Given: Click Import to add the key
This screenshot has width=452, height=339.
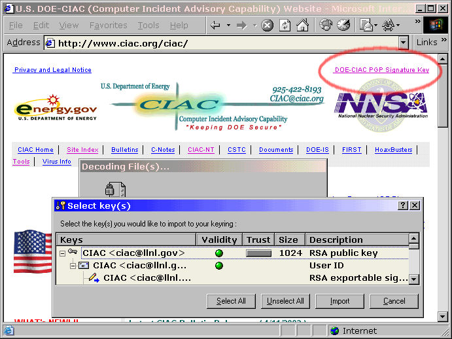Looking at the screenshot, I should (339, 301).
